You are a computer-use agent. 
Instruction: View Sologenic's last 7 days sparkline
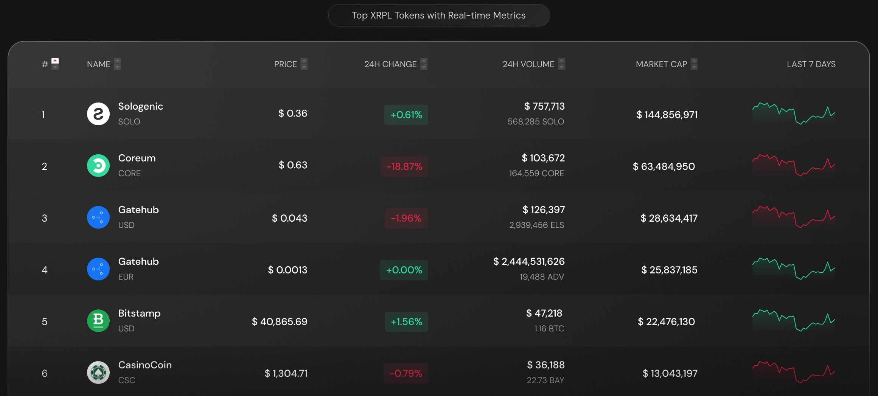794,113
